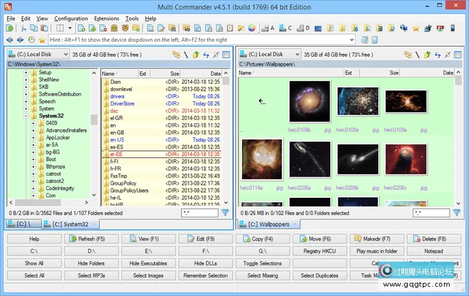Click the Copy (F4) button
469x296 pixels.
pyautogui.click(x=262, y=239)
